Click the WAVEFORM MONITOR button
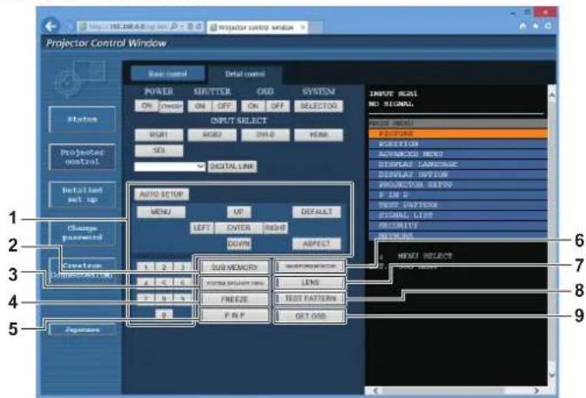This screenshot has height=398, width=586. point(310,266)
